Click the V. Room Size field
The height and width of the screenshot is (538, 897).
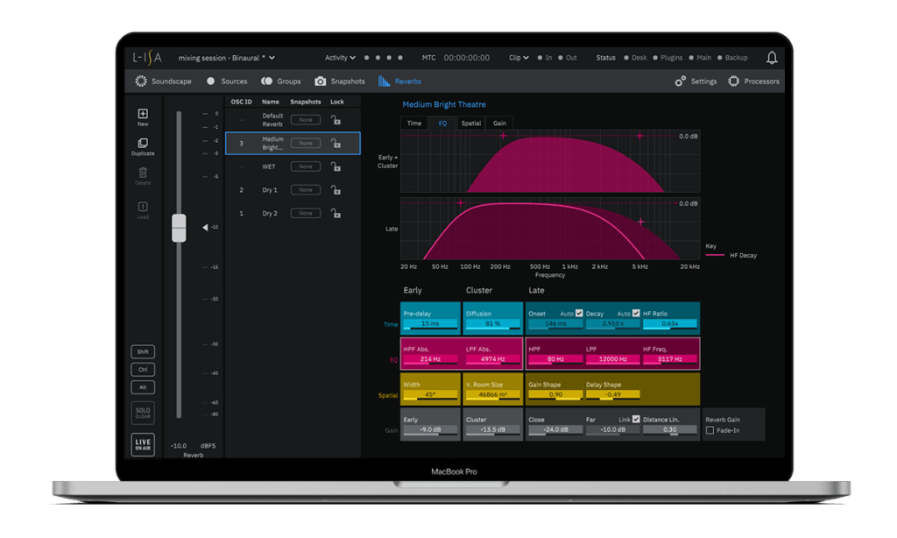tap(492, 395)
